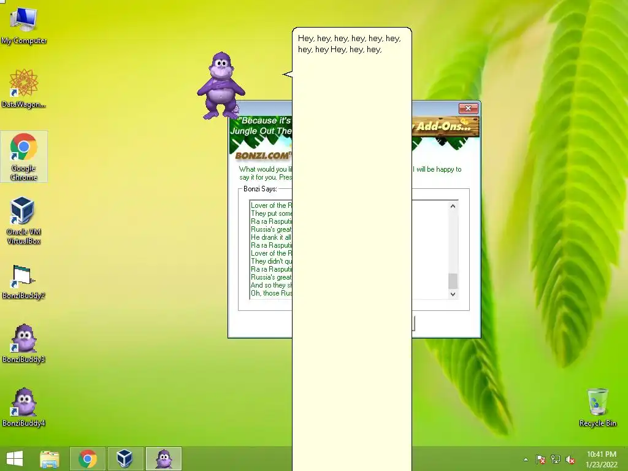This screenshot has height=471, width=628.
Task: Close the Bonzi dialog window
Action: pos(468,108)
